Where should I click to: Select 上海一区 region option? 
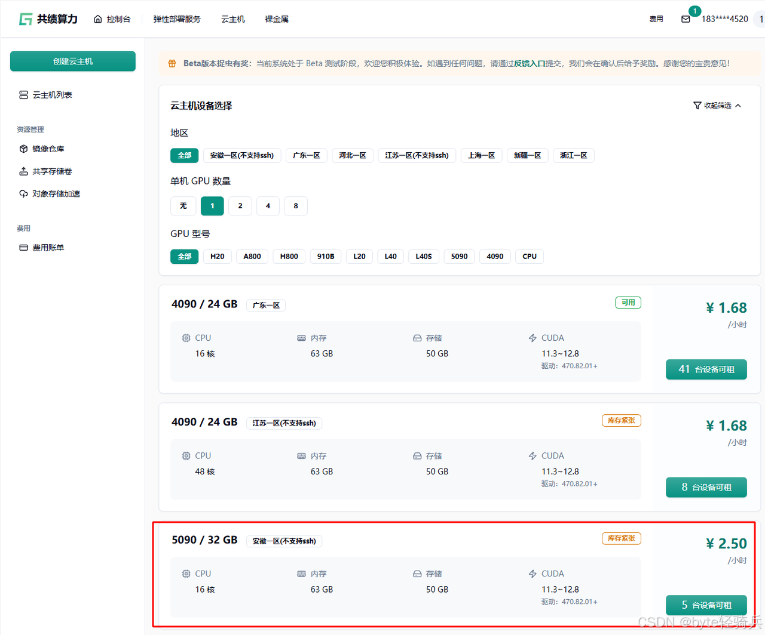482,156
